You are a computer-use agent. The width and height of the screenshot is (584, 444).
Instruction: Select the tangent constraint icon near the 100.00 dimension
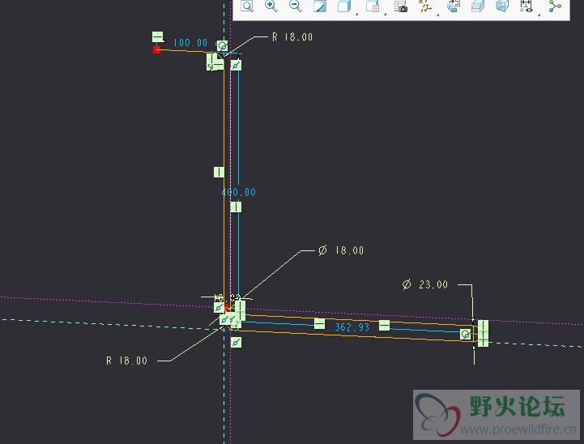[223, 46]
